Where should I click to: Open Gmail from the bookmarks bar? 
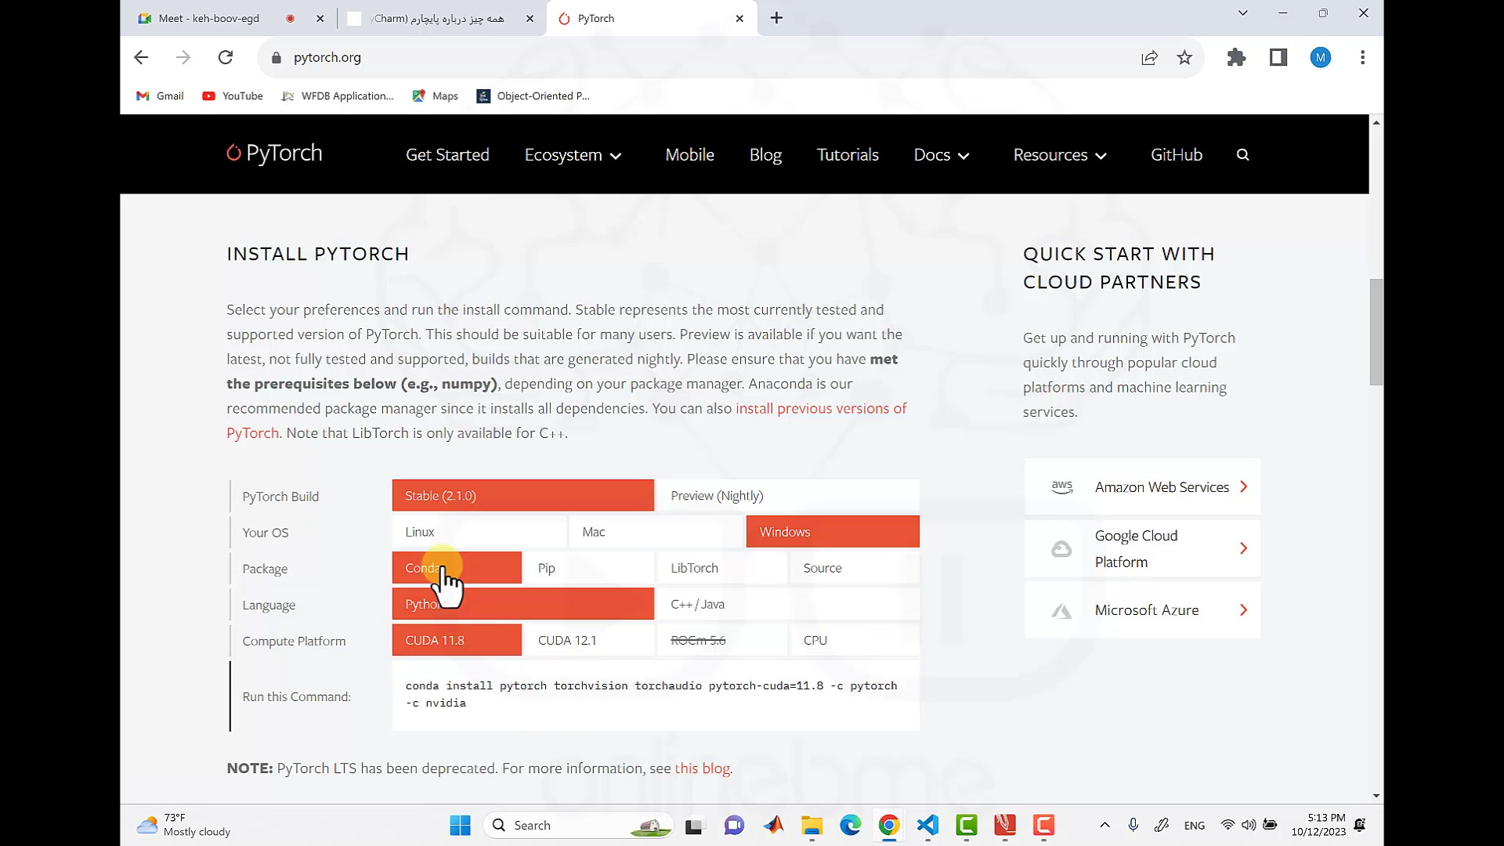[x=160, y=96]
